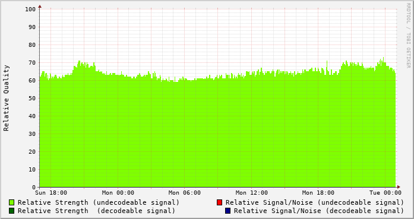414x219 pixels.
Task: Click the 'Tue 00:00' time axis label
Action: 385,193
